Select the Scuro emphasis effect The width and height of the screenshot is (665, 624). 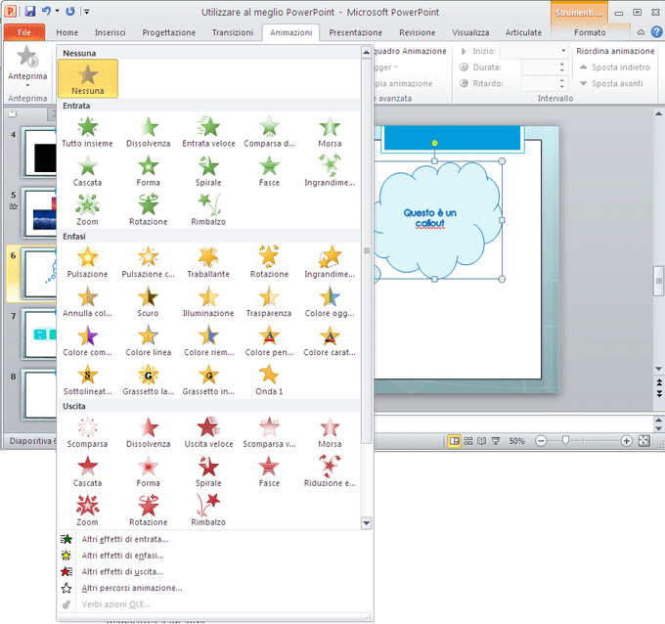pyautogui.click(x=148, y=301)
